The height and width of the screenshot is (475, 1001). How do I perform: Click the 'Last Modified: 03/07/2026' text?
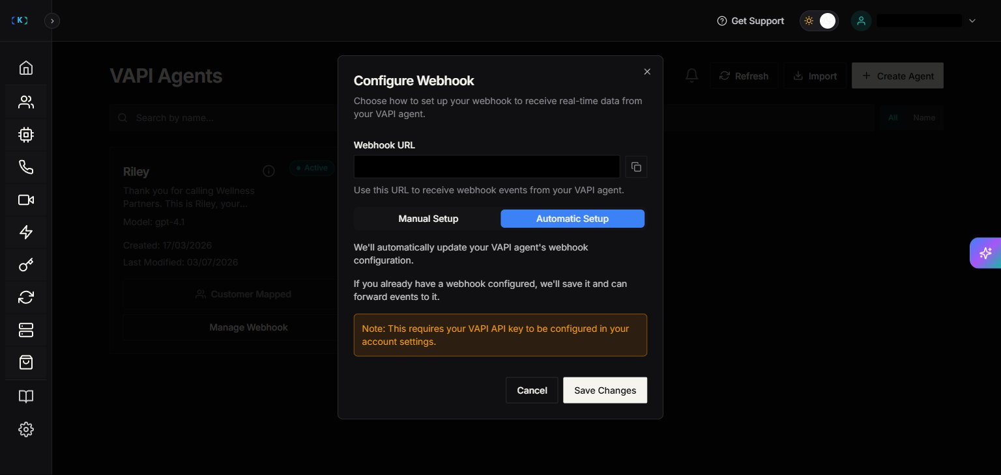point(181,262)
